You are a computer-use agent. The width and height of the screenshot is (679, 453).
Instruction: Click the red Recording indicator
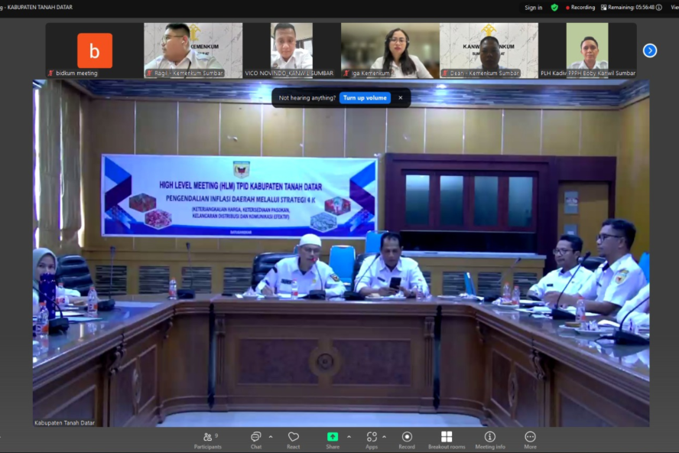tap(580, 8)
